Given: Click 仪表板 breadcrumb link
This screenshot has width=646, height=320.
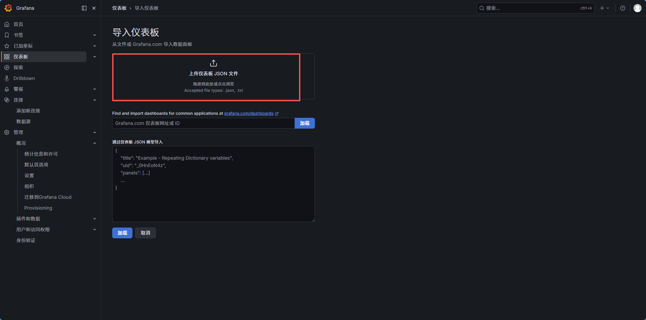Looking at the screenshot, I should [x=119, y=8].
